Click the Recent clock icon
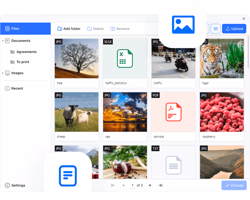250x200 pixels. (7, 89)
